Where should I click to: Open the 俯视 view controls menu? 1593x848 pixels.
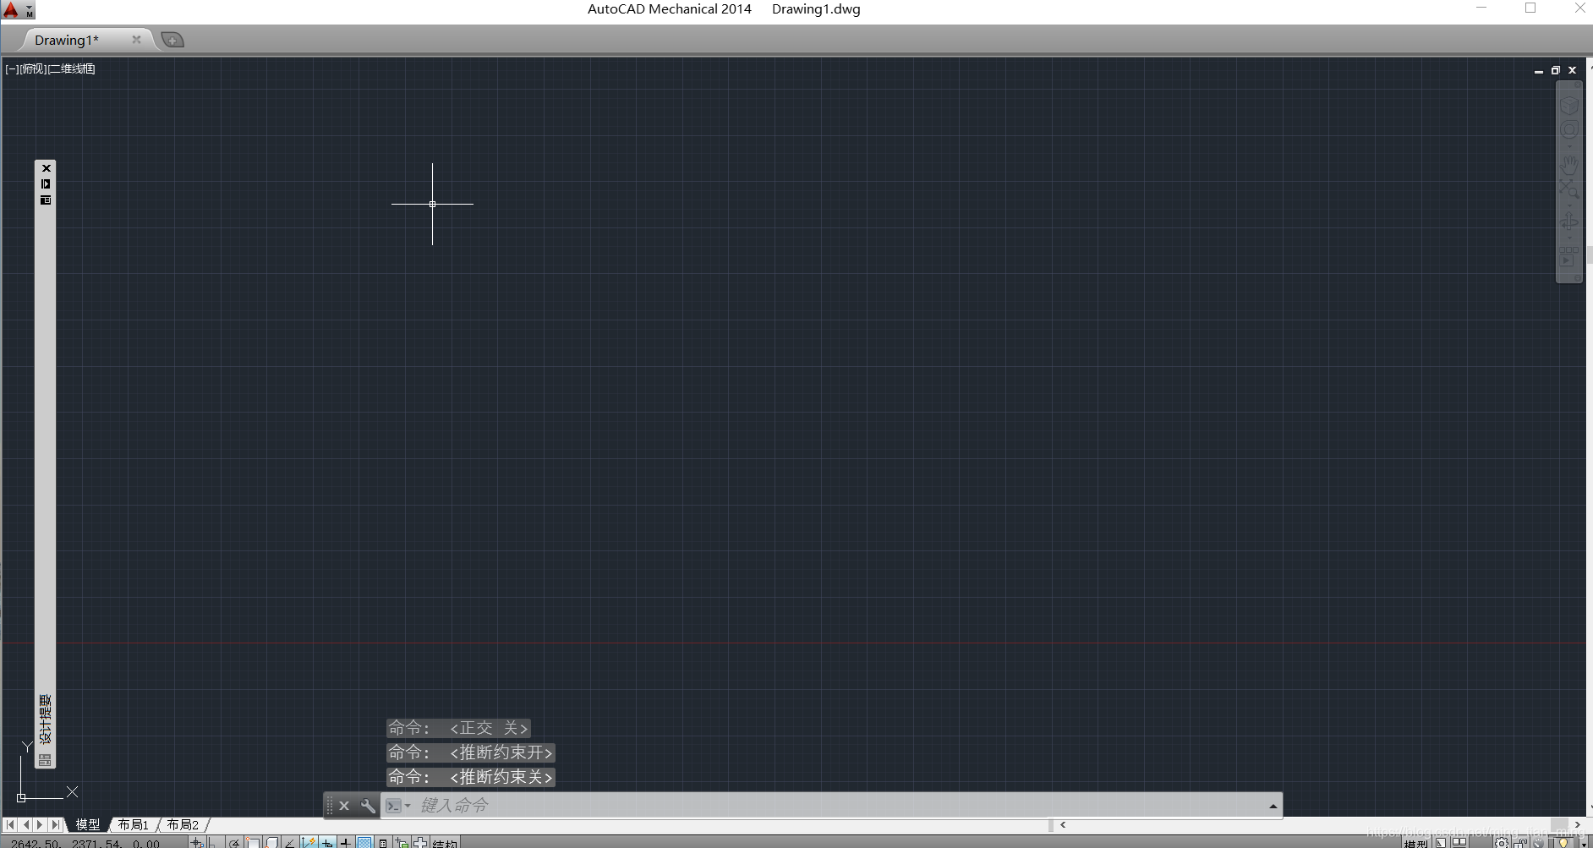[x=33, y=68]
